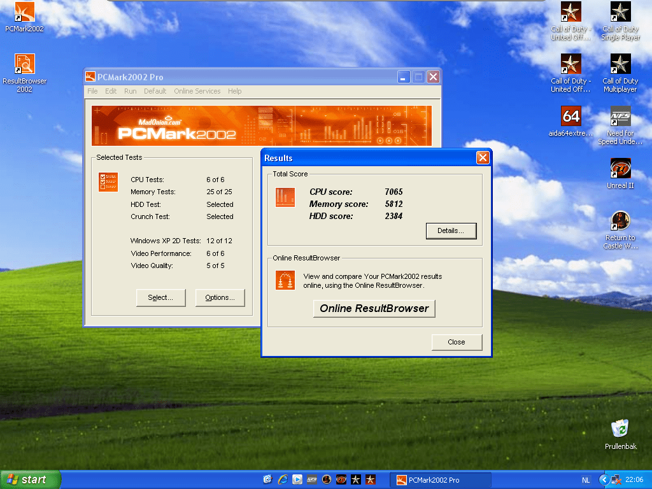This screenshot has height=489, width=652.
Task: Click PCMark2002 Pro taskbar button
Action: point(441,480)
